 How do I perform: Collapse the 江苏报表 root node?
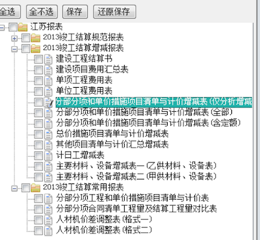tap(2, 27)
